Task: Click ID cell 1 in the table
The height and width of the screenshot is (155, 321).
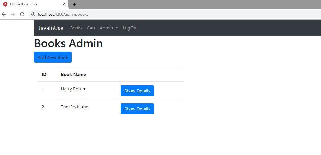Action: click(x=43, y=89)
